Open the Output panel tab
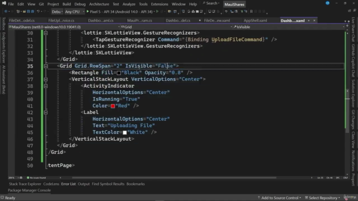Viewport: 358px width, 201px height. [x=83, y=184]
